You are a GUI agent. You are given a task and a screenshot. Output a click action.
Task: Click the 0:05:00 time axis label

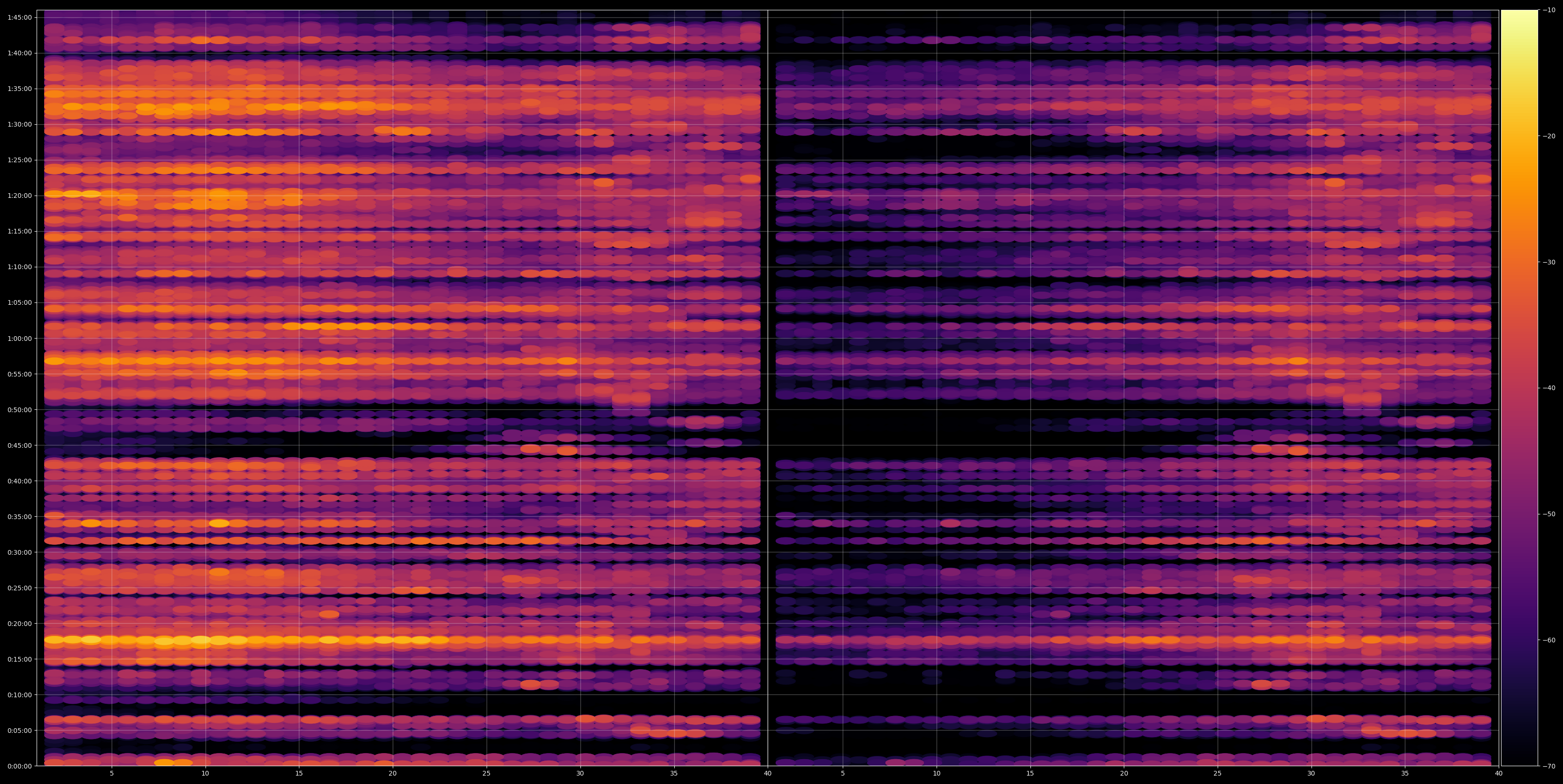coord(19,731)
